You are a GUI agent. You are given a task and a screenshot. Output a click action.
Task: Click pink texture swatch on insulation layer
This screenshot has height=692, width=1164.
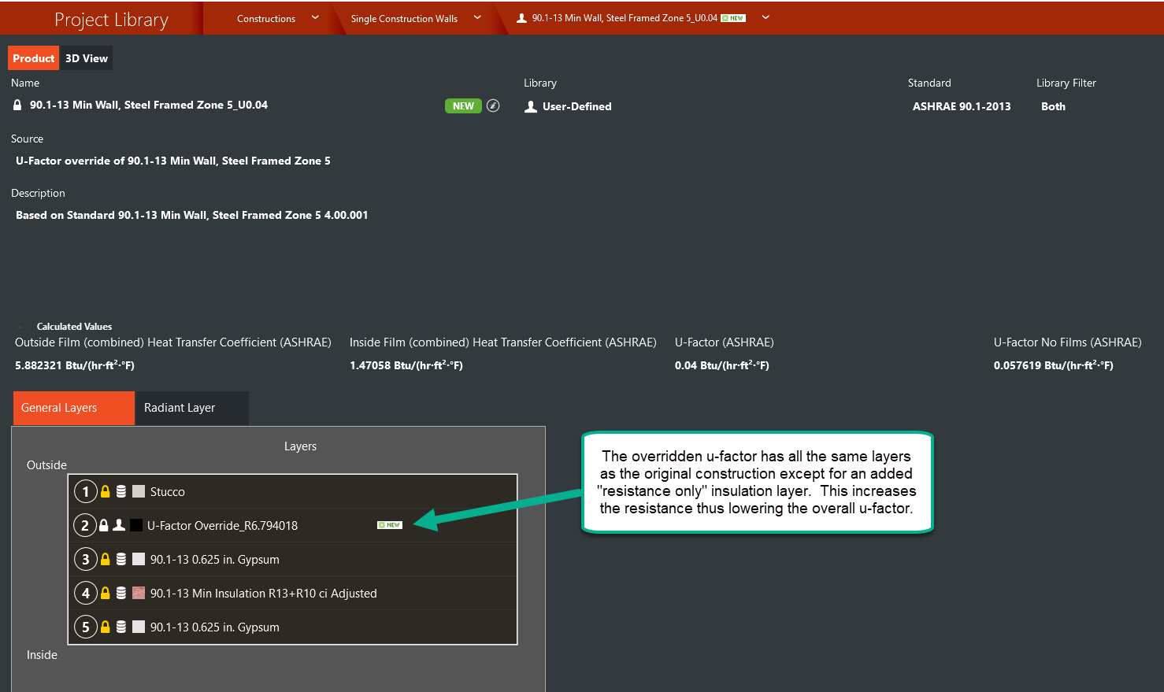pos(139,593)
